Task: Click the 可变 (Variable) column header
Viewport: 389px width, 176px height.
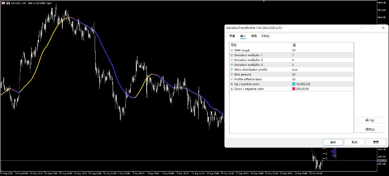Action: point(260,45)
